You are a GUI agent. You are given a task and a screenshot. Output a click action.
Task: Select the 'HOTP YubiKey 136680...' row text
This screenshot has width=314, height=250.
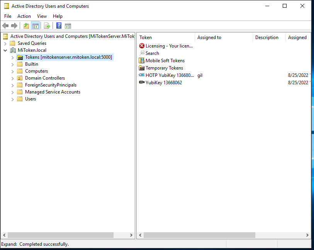coord(170,75)
